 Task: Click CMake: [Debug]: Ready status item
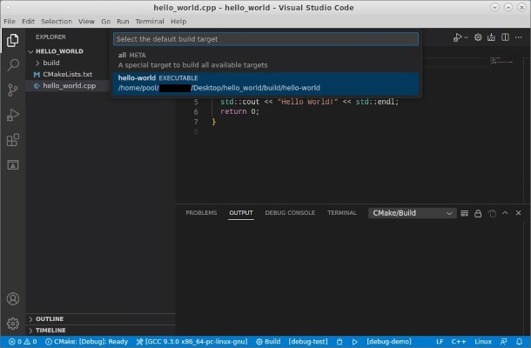pos(87,342)
